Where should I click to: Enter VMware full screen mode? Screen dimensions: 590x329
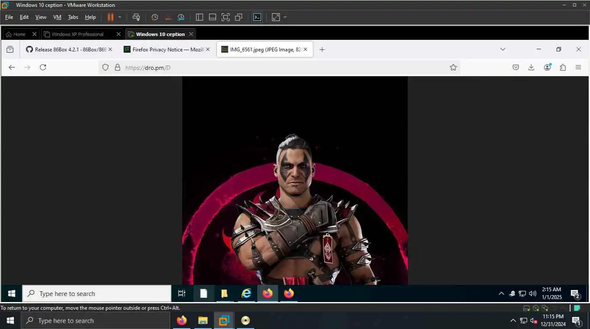point(226,17)
